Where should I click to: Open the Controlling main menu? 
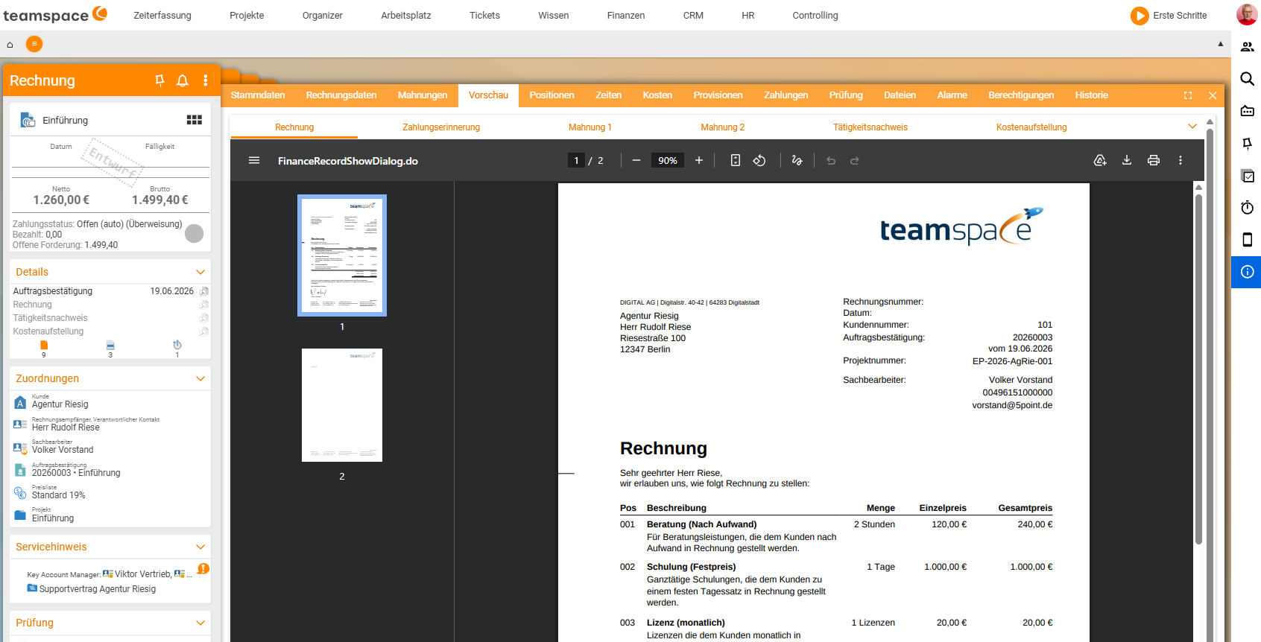click(x=815, y=15)
